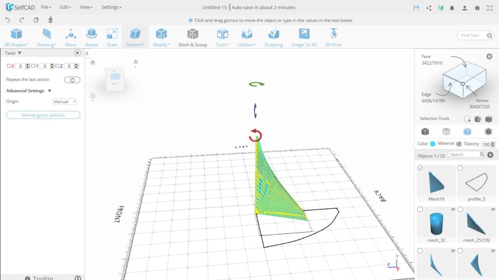
Task: Click the delete trash icon
Action: [x=51, y=20]
